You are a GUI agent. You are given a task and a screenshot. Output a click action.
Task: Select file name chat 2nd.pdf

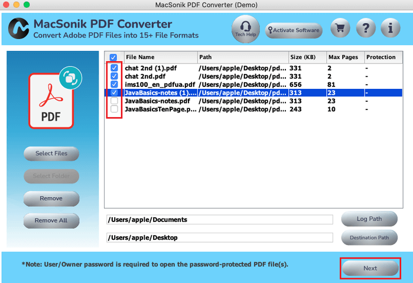coord(145,76)
